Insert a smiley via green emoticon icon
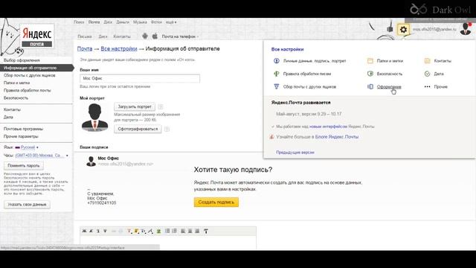The width and height of the screenshot is (476, 268). (158, 232)
